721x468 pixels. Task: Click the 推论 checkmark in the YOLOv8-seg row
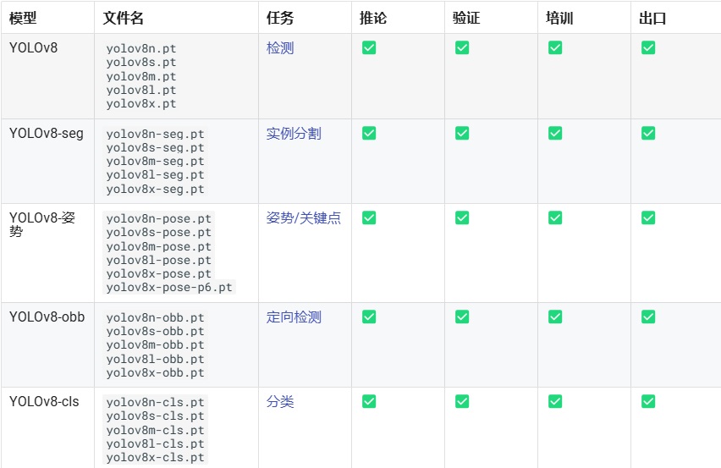[369, 134]
